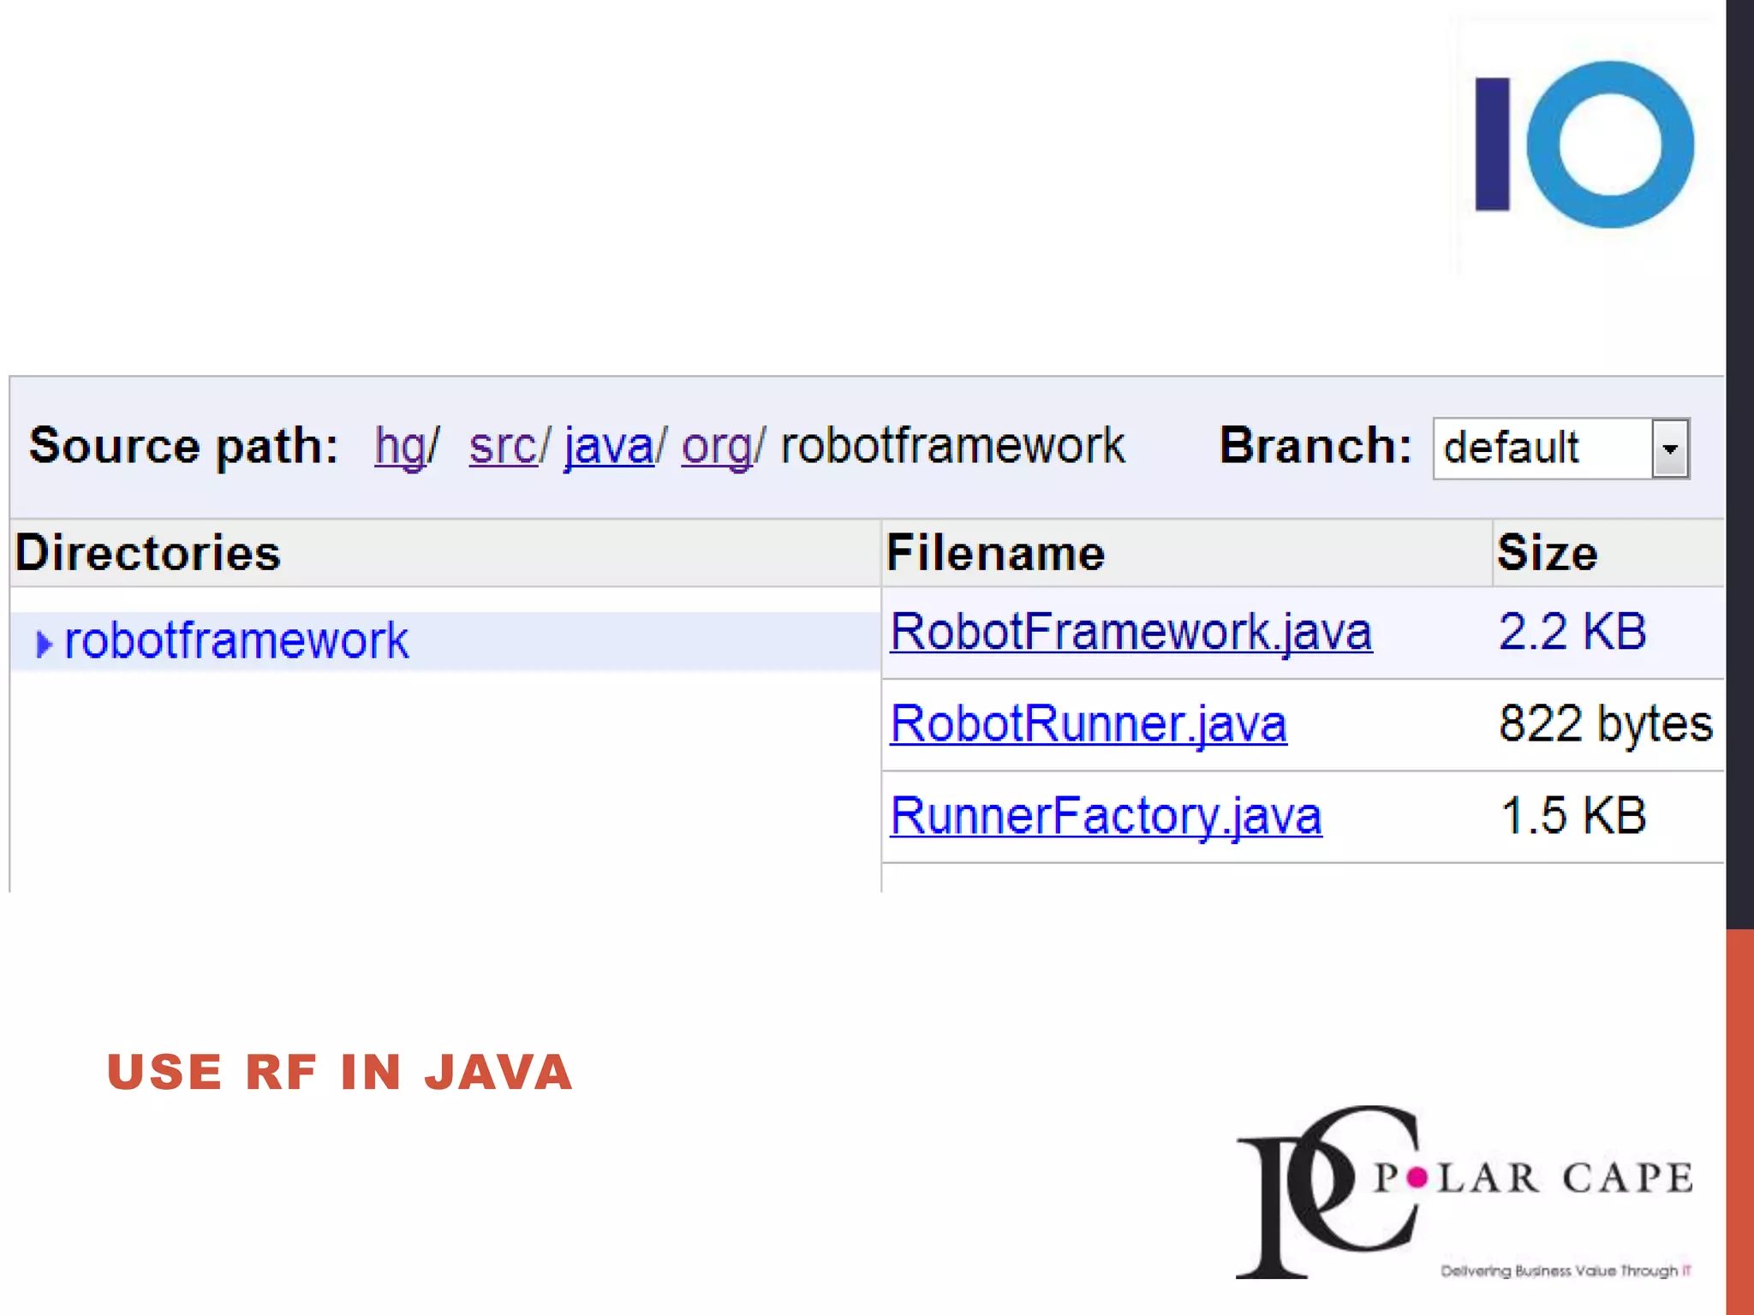Click the Filename column header
1754x1315 pixels.
point(995,553)
